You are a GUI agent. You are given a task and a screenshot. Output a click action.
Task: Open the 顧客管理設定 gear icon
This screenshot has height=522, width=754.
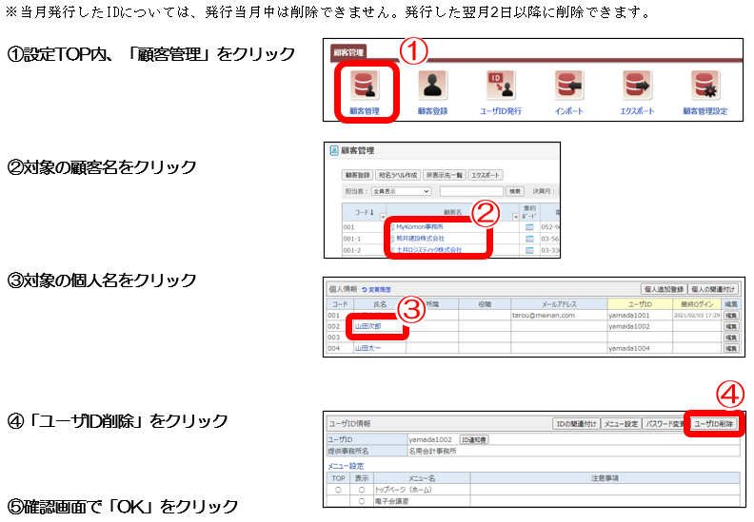pyautogui.click(x=704, y=87)
